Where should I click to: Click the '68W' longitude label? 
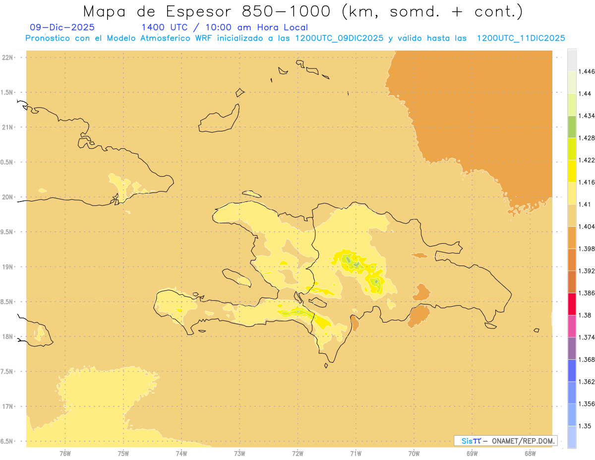[x=530, y=454]
